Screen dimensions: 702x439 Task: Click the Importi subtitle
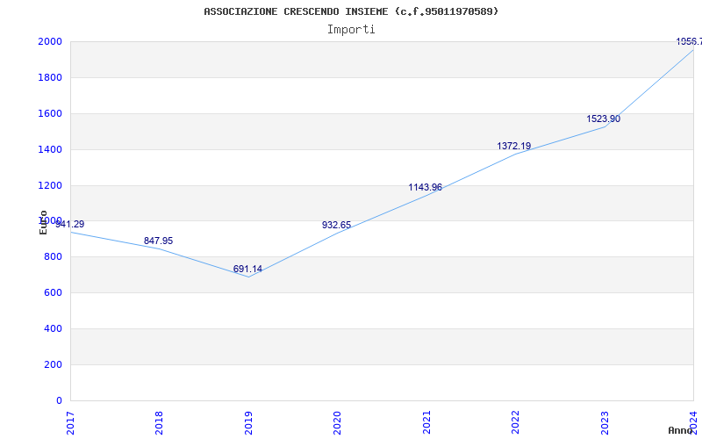click(x=351, y=30)
